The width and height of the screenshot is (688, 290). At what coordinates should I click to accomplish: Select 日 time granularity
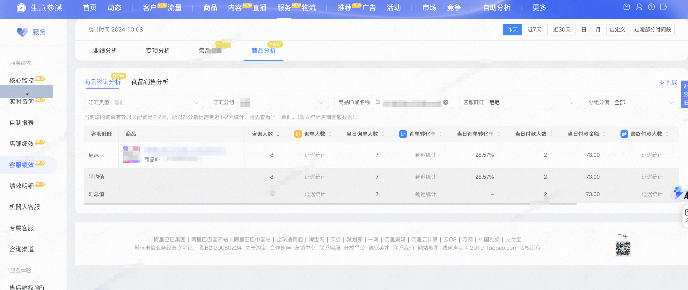(584, 30)
